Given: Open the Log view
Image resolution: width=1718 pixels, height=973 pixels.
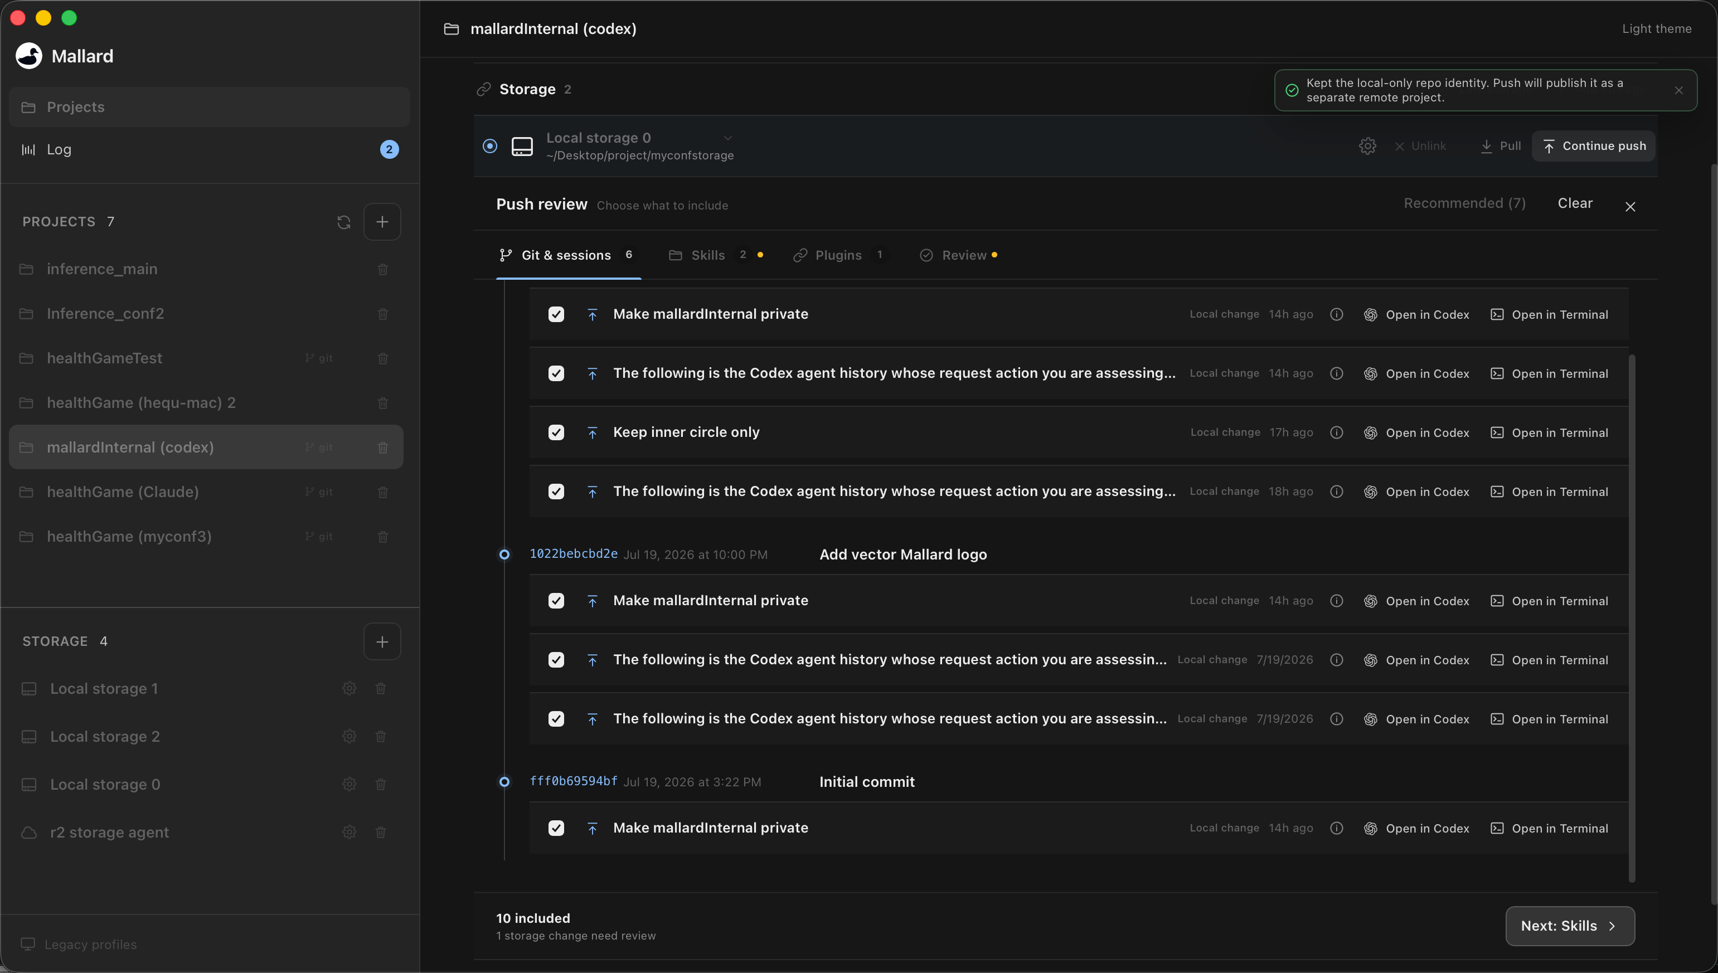Looking at the screenshot, I should coord(209,150).
